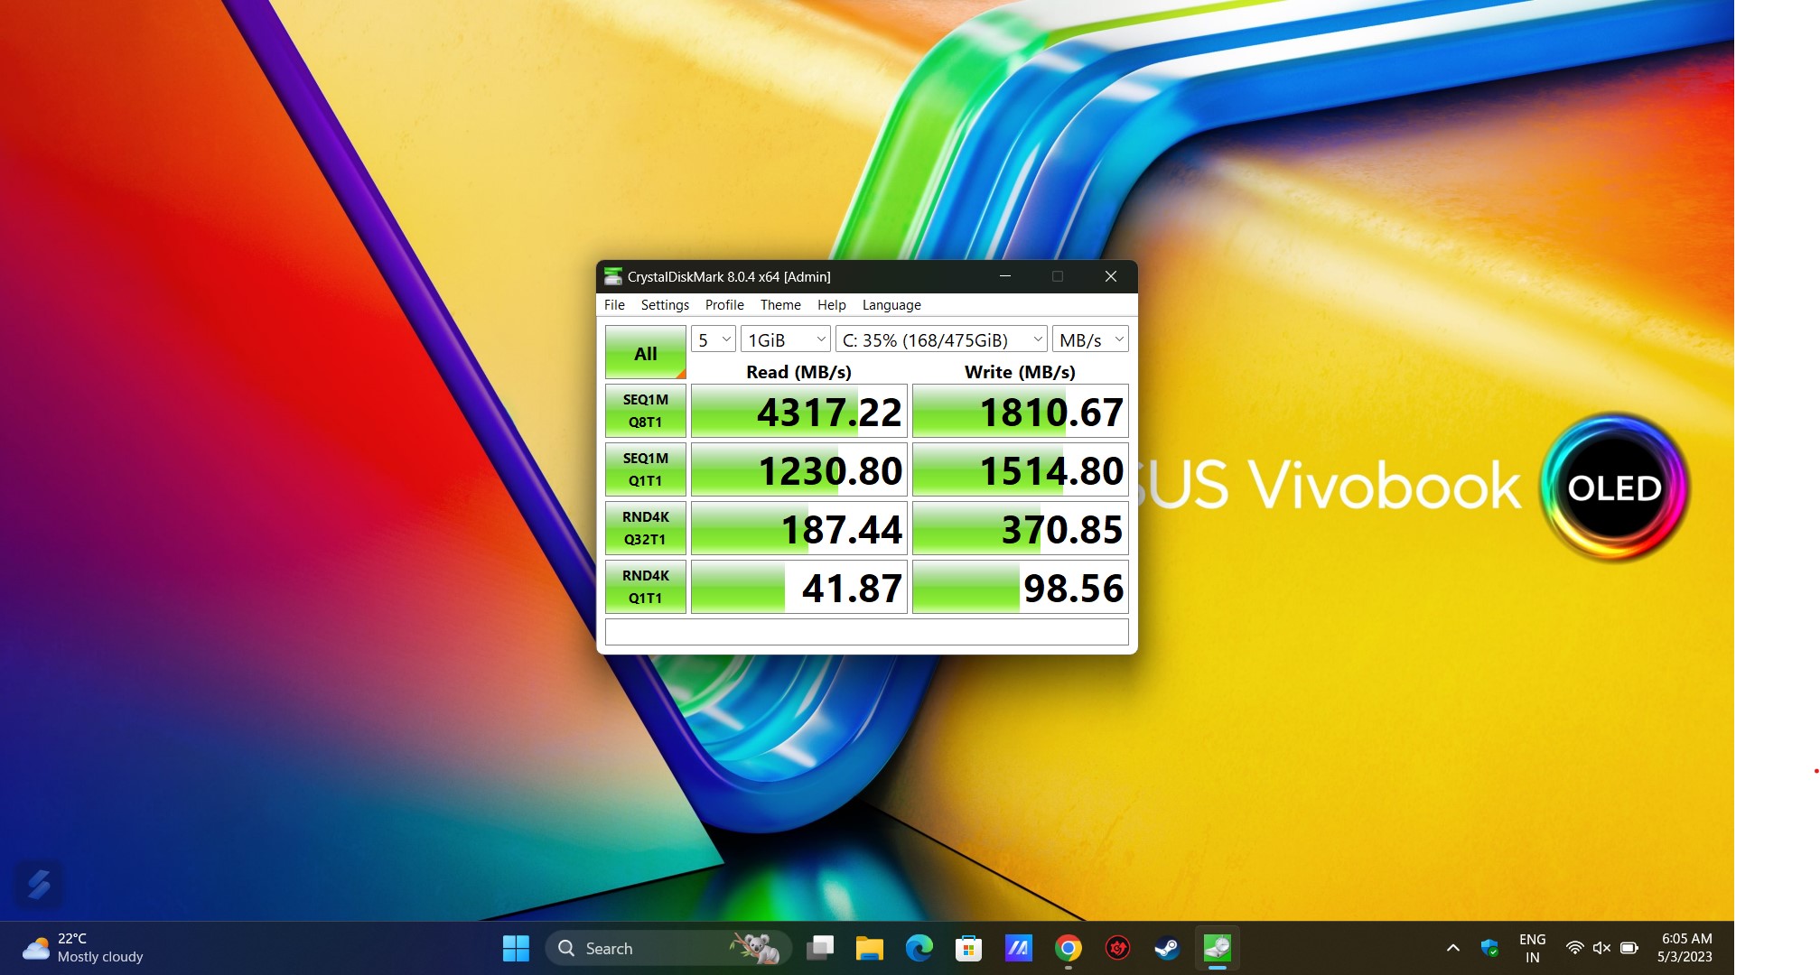Screen dimensions: 1820x975
Task: Open Windows Security tray icon
Action: click(1489, 948)
